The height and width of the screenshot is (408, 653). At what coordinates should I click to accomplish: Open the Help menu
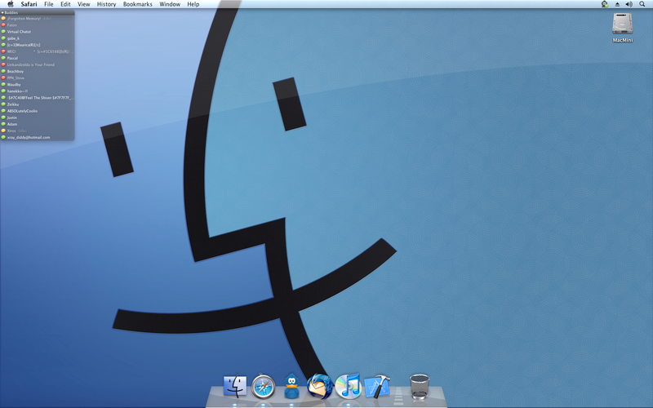[193, 4]
